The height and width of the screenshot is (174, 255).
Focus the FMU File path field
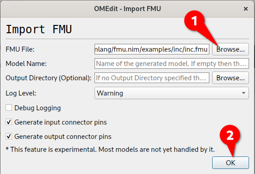point(152,49)
